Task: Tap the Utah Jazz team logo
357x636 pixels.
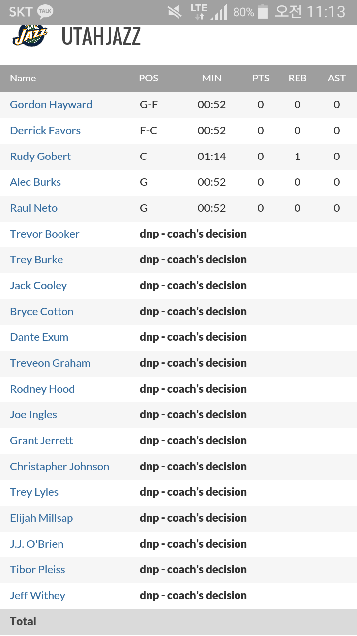Action: [x=30, y=36]
